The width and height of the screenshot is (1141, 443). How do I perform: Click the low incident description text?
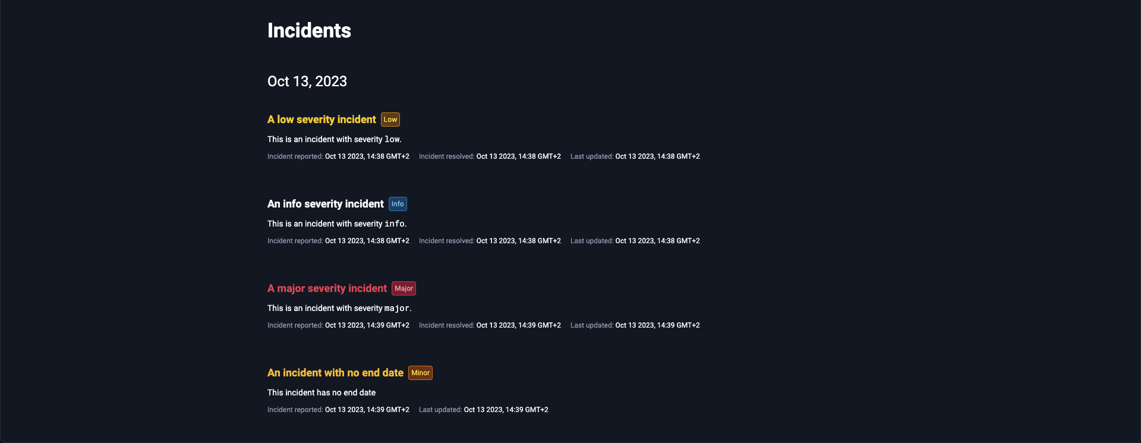[334, 139]
